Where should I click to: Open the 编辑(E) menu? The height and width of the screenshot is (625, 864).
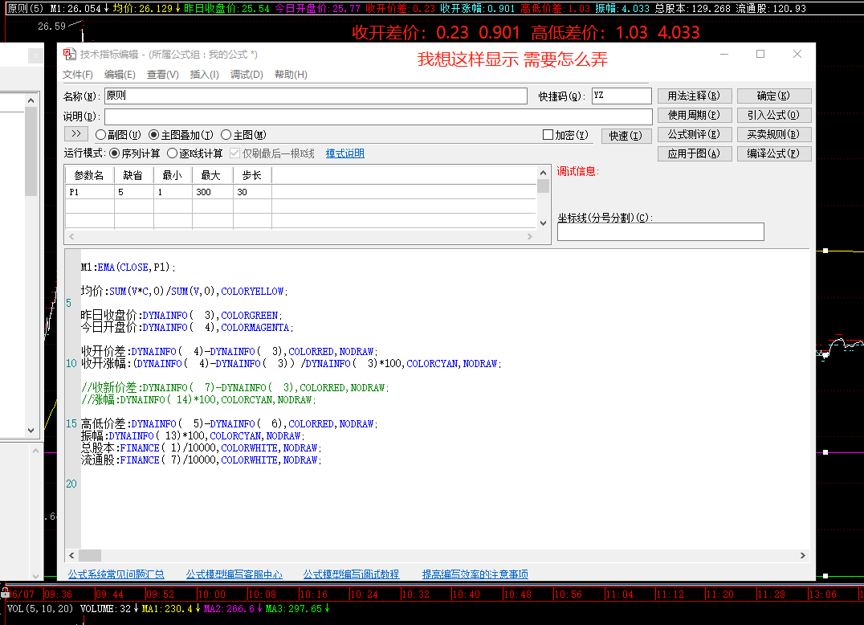tap(120, 75)
